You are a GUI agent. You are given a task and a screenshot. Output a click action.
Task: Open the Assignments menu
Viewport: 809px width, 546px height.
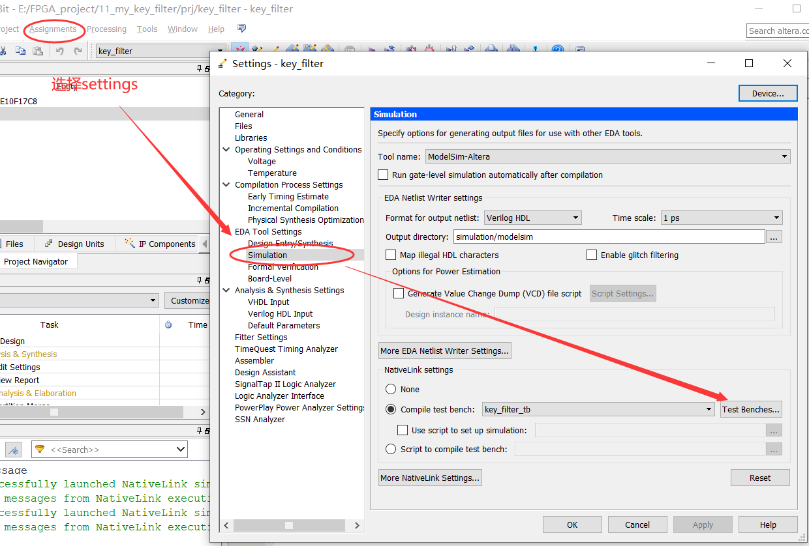(x=53, y=29)
